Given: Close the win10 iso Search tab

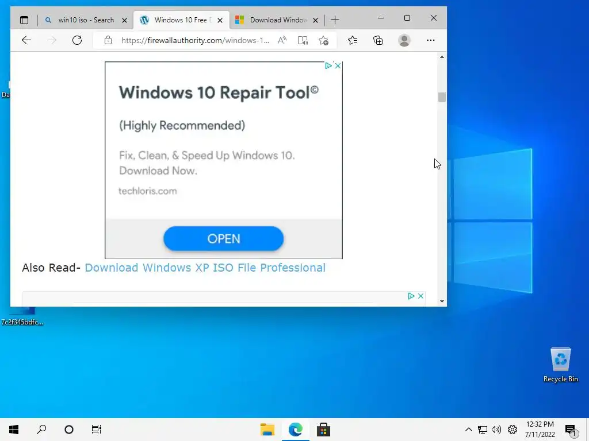Looking at the screenshot, I should coord(125,20).
